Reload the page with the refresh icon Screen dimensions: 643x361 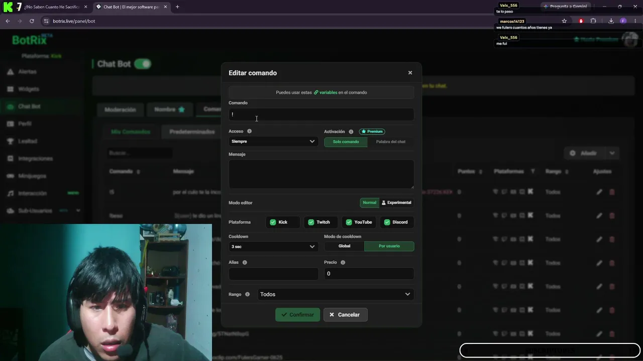[x=32, y=21]
